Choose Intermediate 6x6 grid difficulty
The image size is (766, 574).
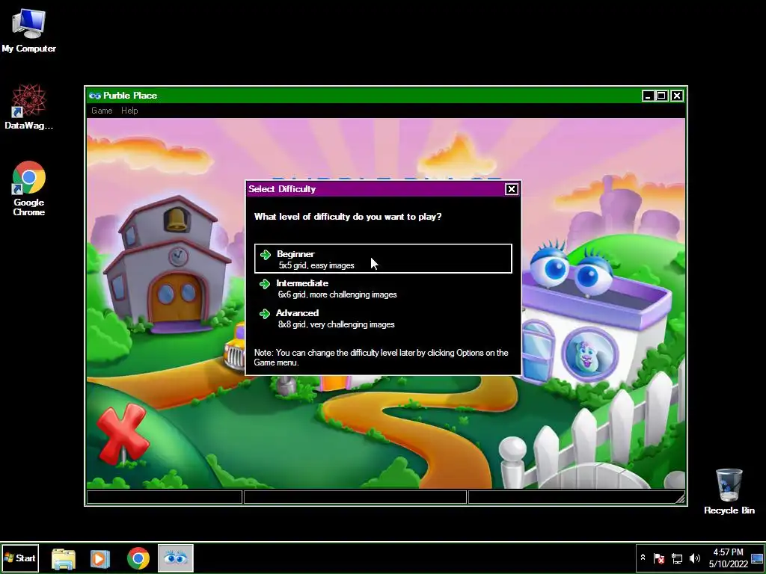pos(383,288)
